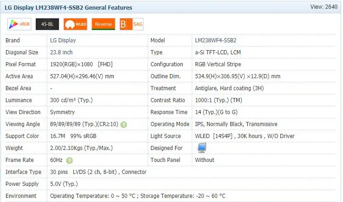Select the View Direction value Symmetry
This screenshot has width=343, height=202.
pyautogui.click(x=63, y=112)
